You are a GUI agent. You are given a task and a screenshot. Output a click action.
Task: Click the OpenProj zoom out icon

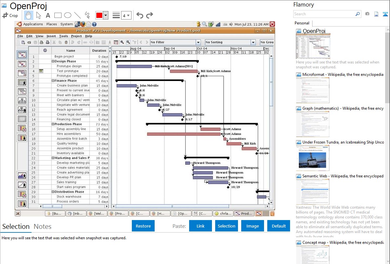pyautogui.click(x=128, y=42)
